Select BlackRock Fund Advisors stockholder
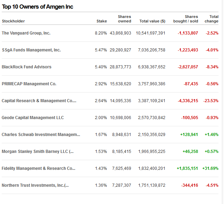Screen dimensions: 224x204 coord(27,67)
